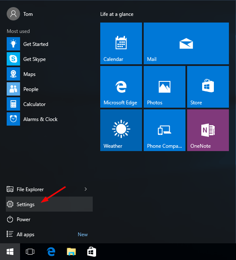The image size is (236, 260).
Task: Open Task View from the taskbar
Action: (30, 252)
